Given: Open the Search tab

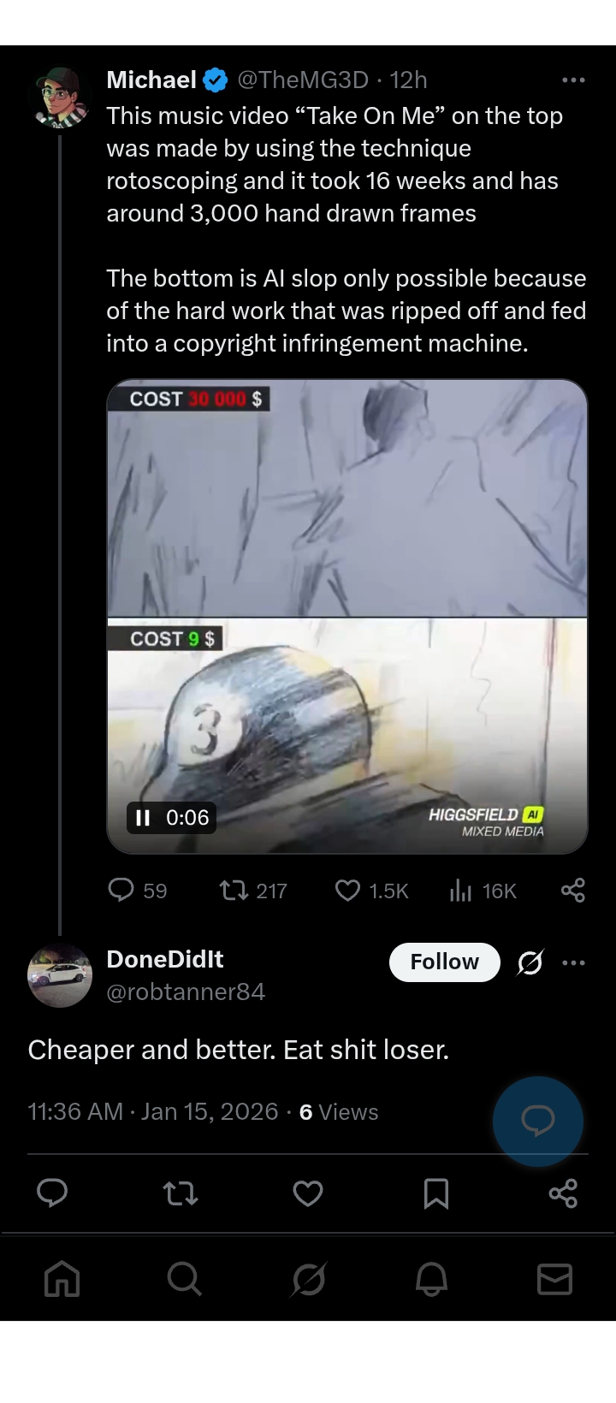Looking at the screenshot, I should (x=185, y=1280).
